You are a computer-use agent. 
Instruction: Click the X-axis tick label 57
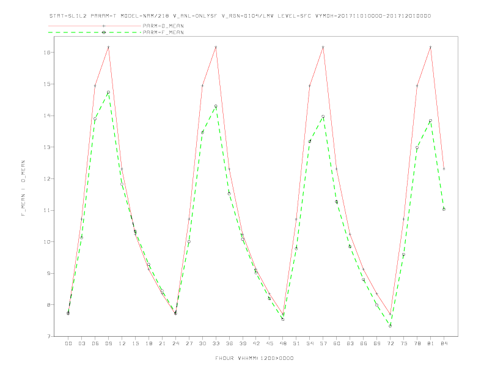(323, 343)
